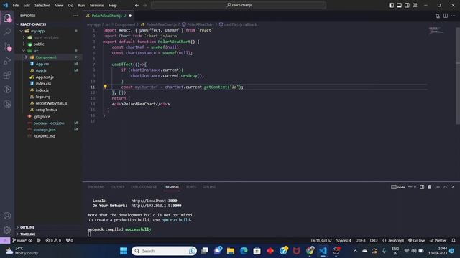Click the notifications bell in status bar
460x258 pixels.
(454, 241)
